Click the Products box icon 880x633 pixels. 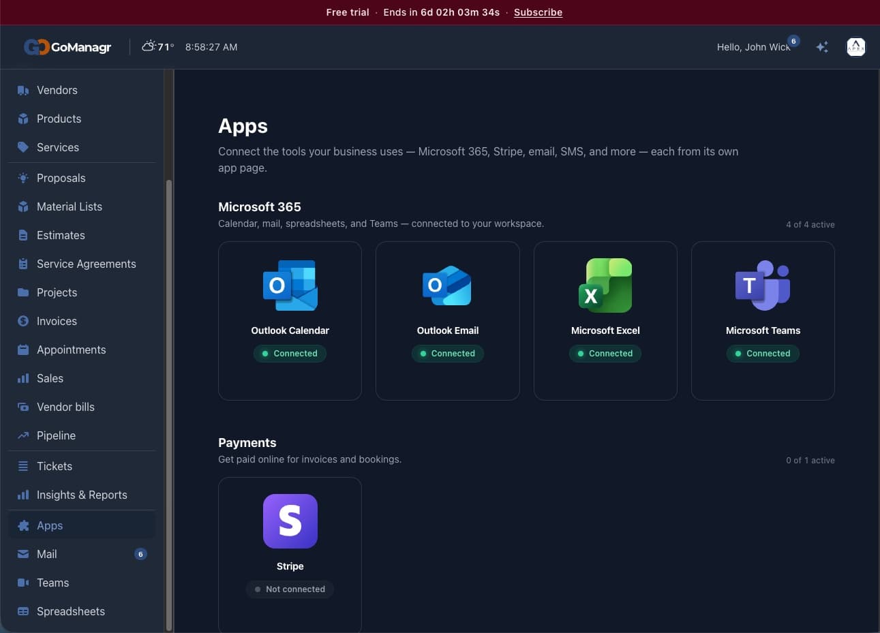tap(23, 119)
